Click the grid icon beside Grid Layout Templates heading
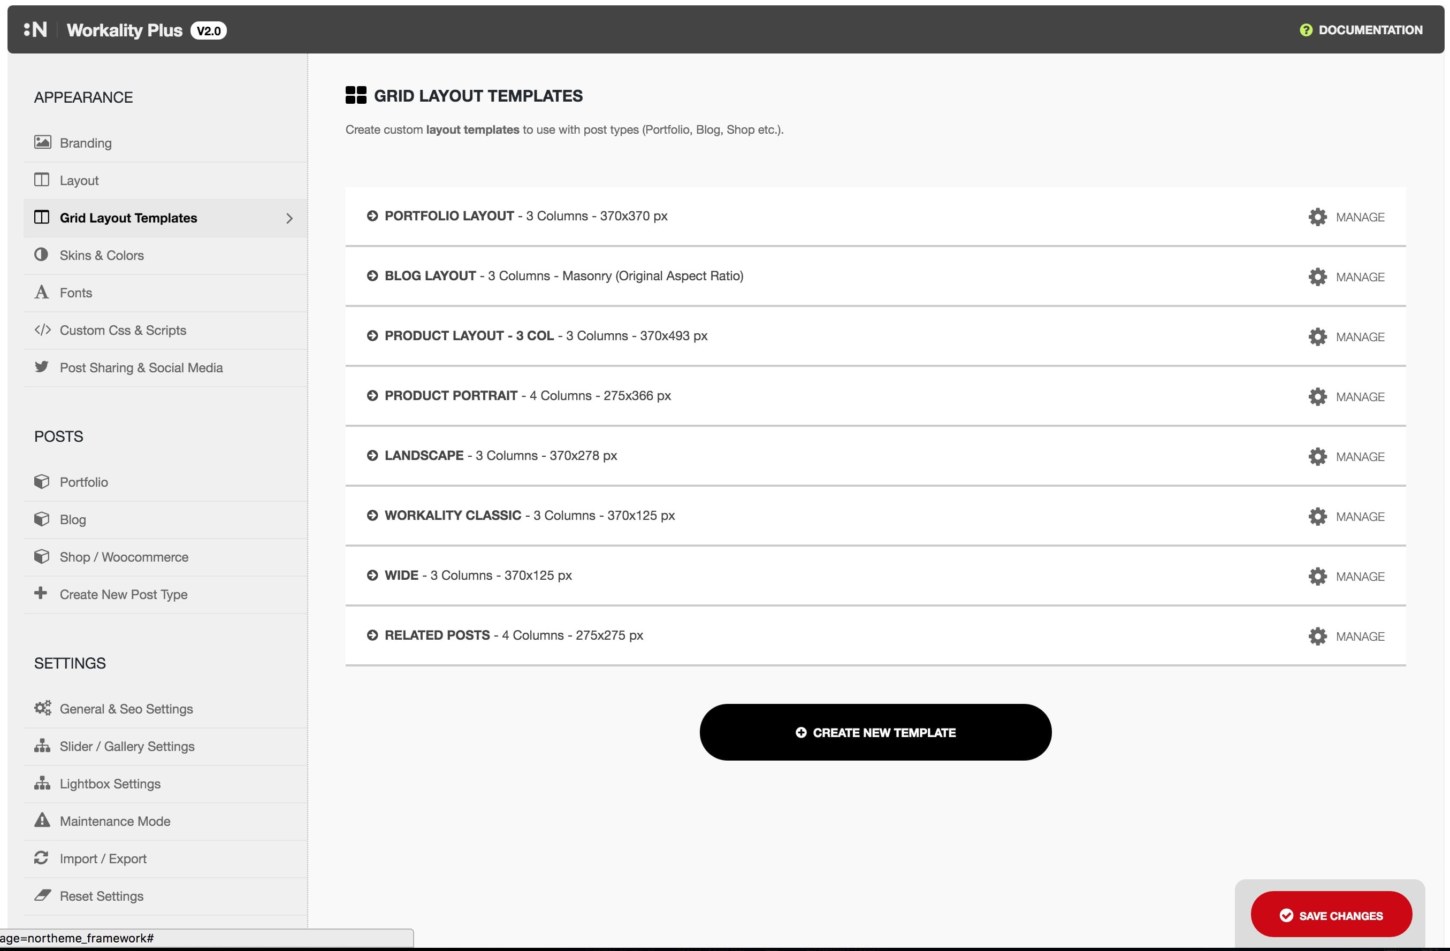This screenshot has width=1450, height=951. click(356, 95)
